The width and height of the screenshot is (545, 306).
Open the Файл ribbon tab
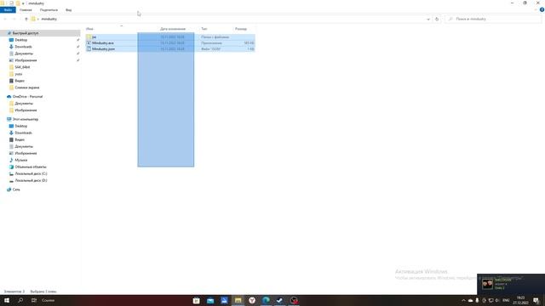pos(8,10)
